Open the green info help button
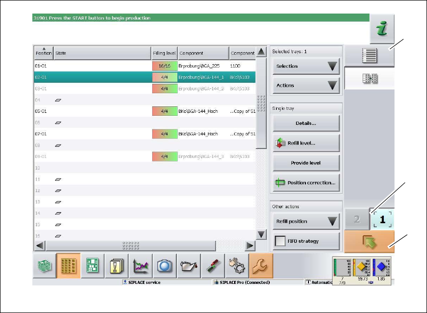The image size is (427, 313). click(382, 29)
